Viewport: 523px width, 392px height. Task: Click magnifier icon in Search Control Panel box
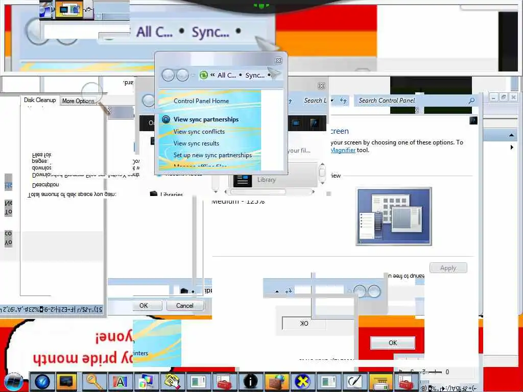click(x=471, y=101)
